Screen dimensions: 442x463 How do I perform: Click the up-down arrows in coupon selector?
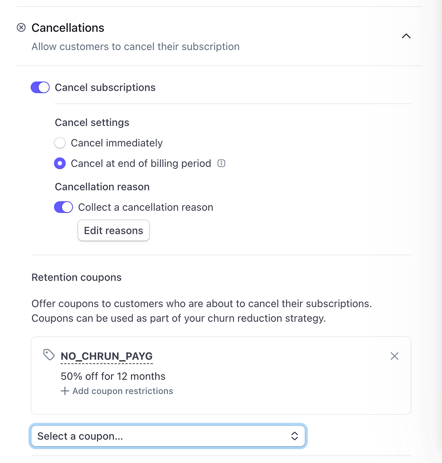tap(295, 436)
